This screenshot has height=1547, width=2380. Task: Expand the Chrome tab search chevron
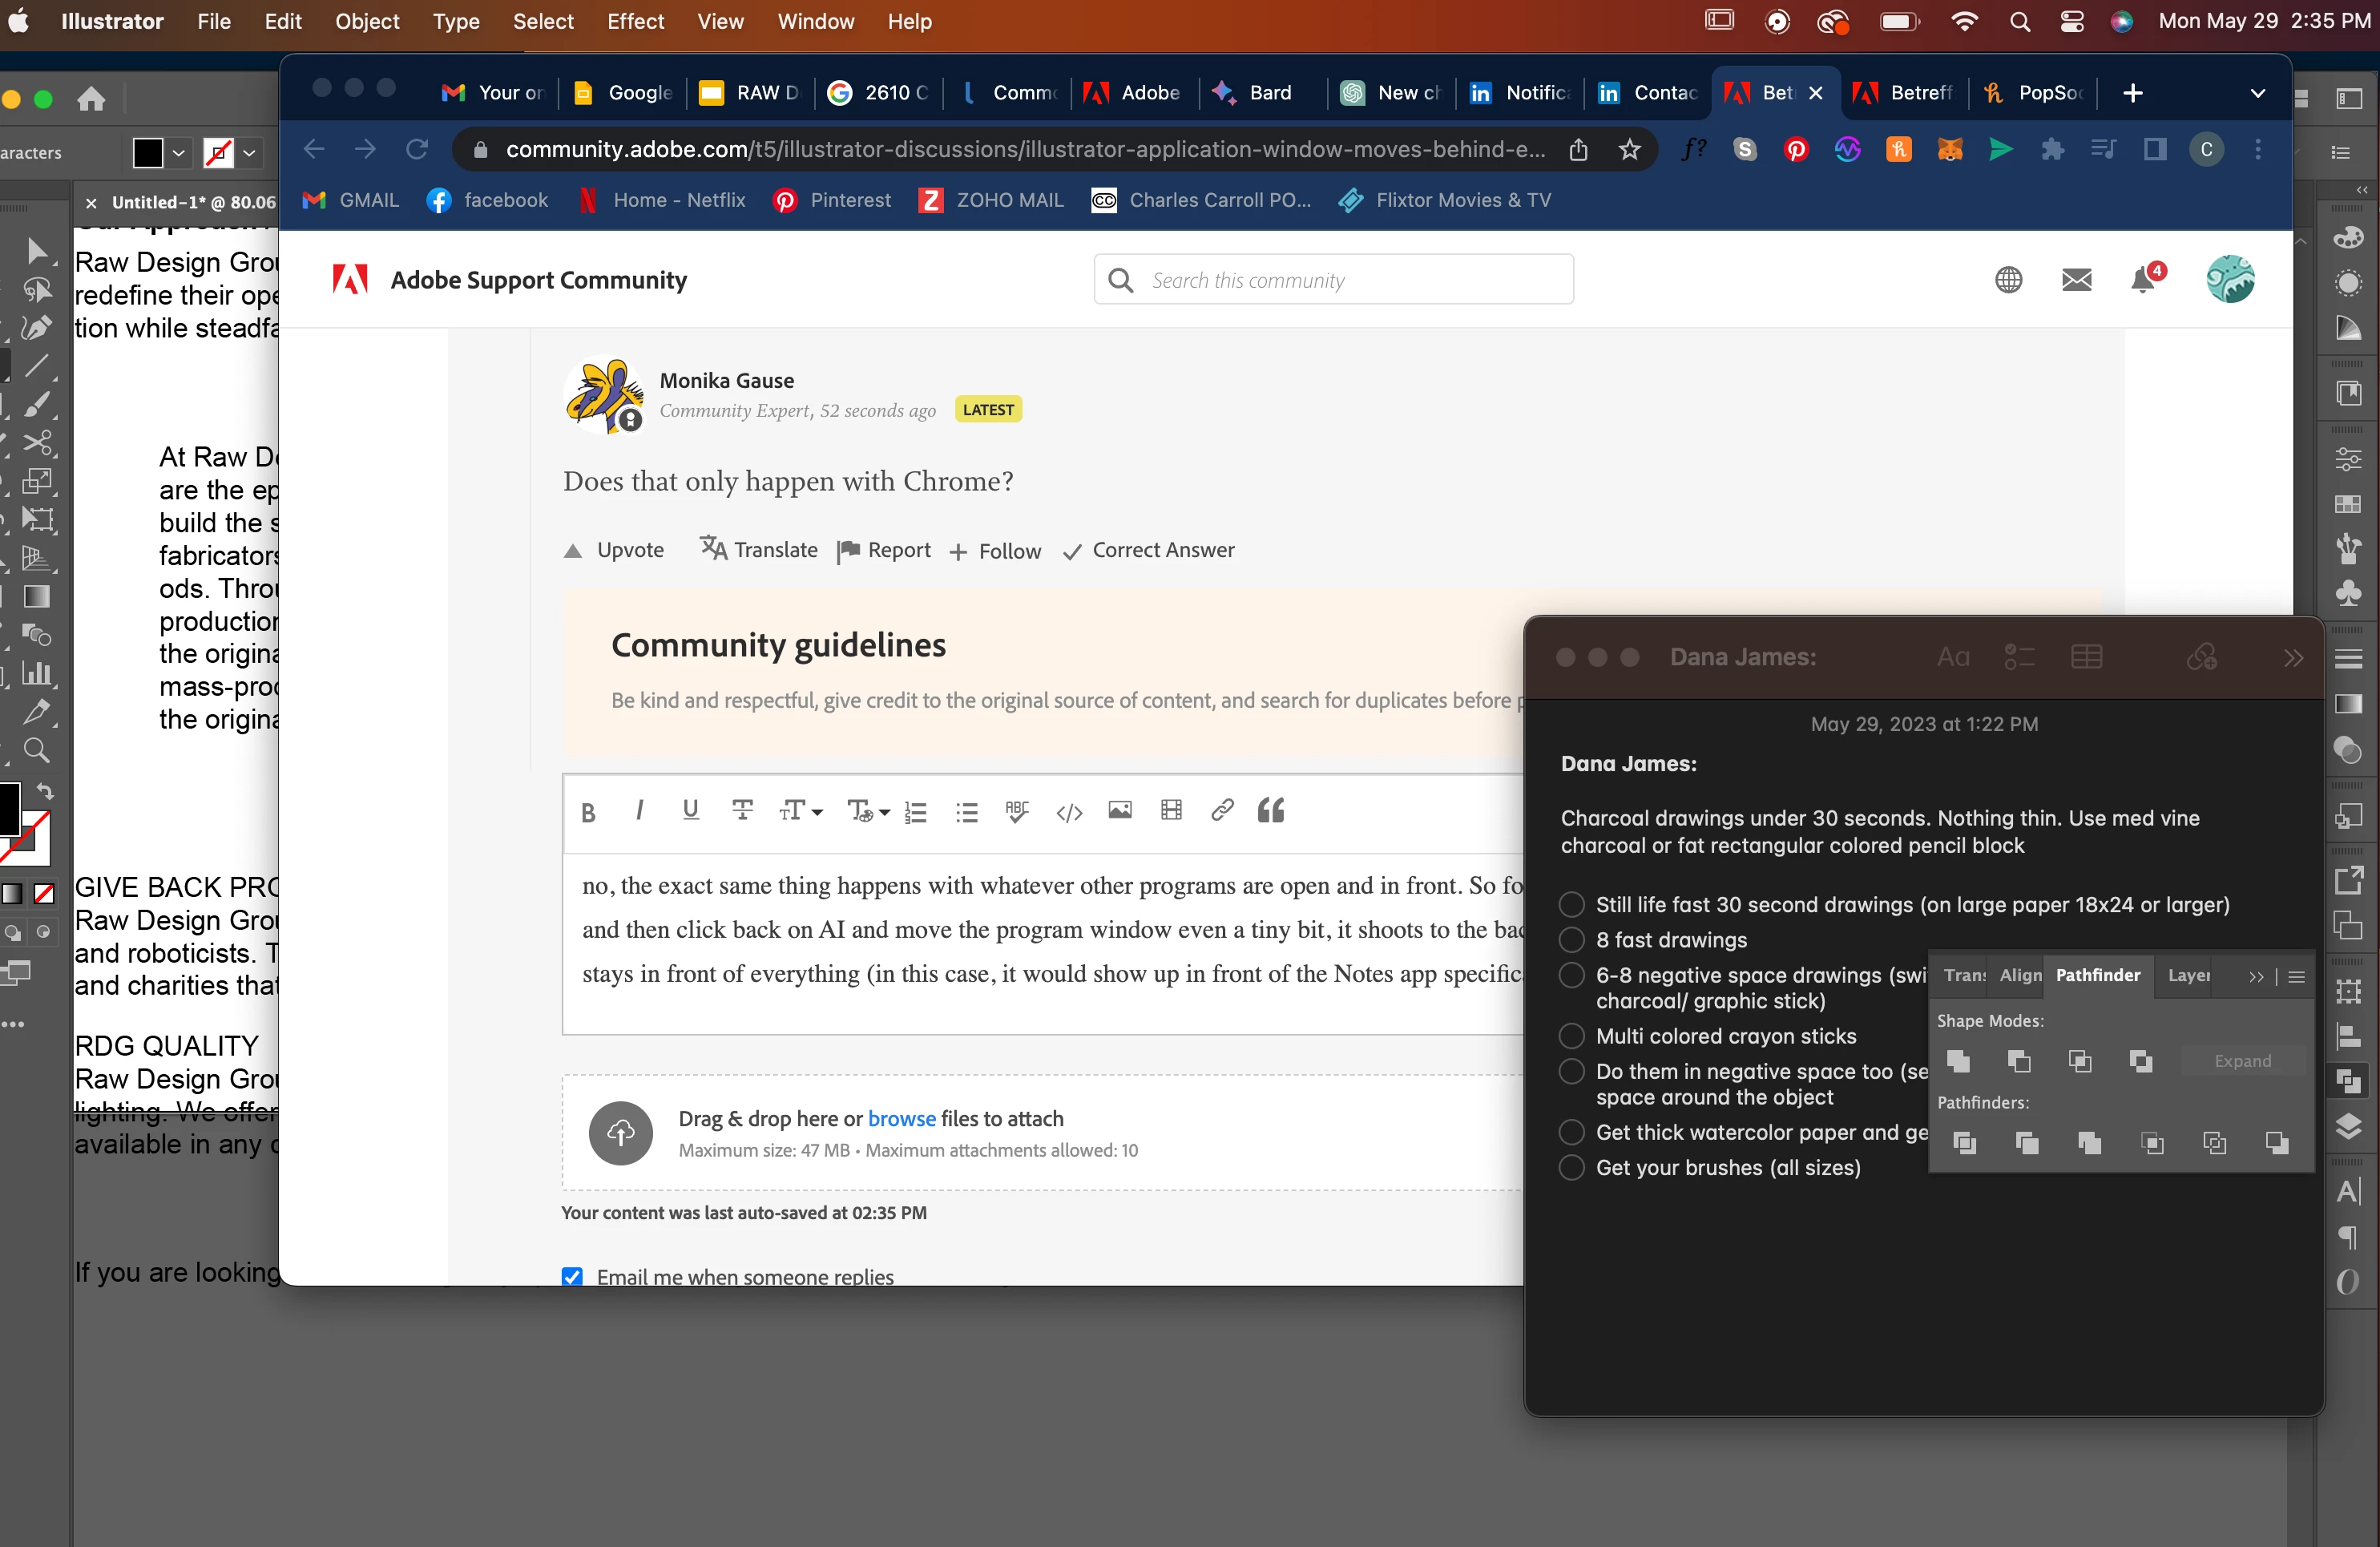[x=2257, y=93]
